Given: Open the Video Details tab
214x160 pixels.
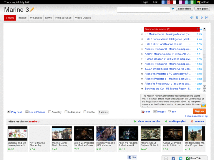Looking at the screenshot, I should click(x=83, y=18).
